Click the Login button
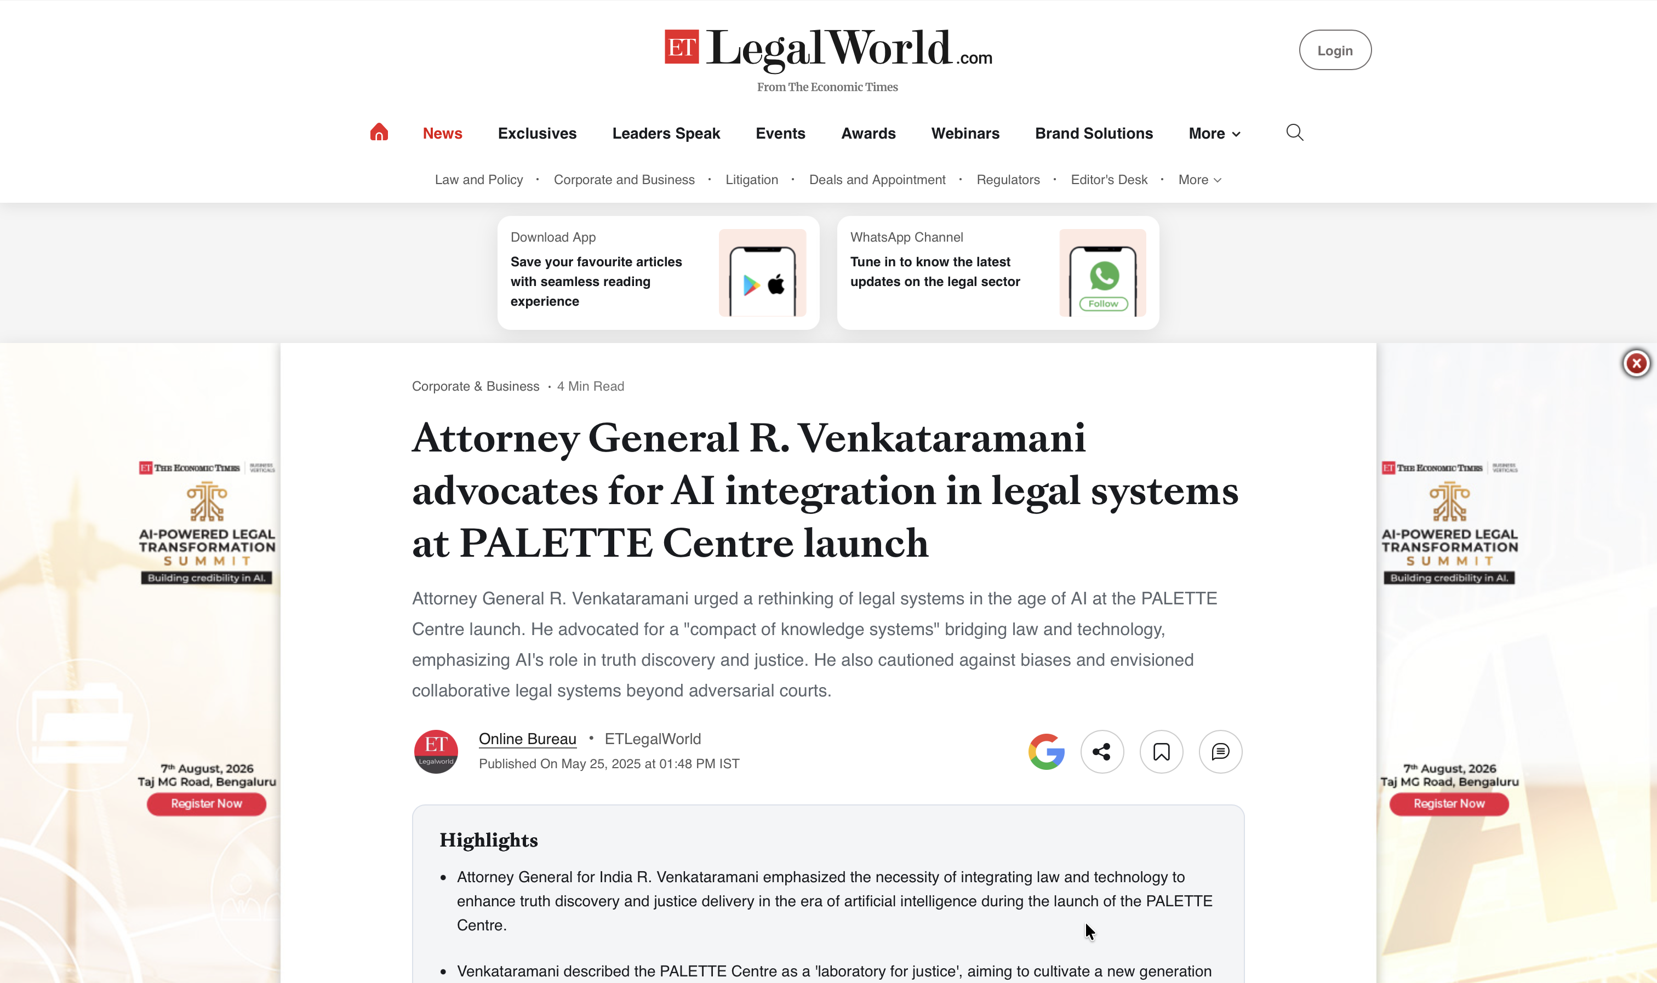Screen dimensions: 1657x983 [1334, 50]
